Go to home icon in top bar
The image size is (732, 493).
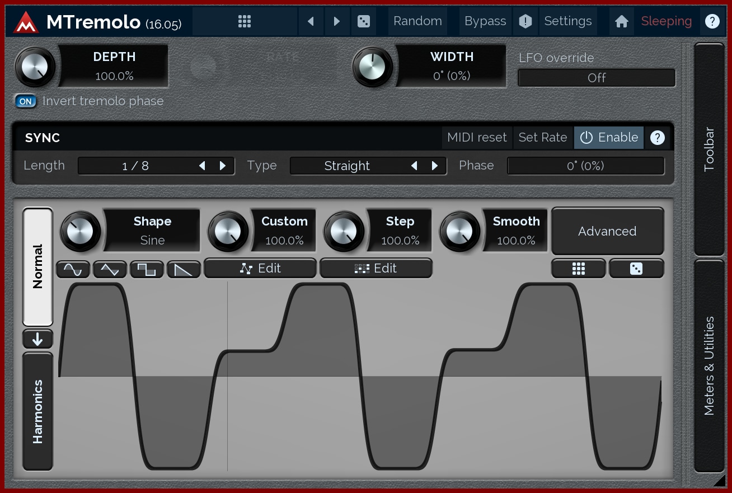pyautogui.click(x=621, y=21)
